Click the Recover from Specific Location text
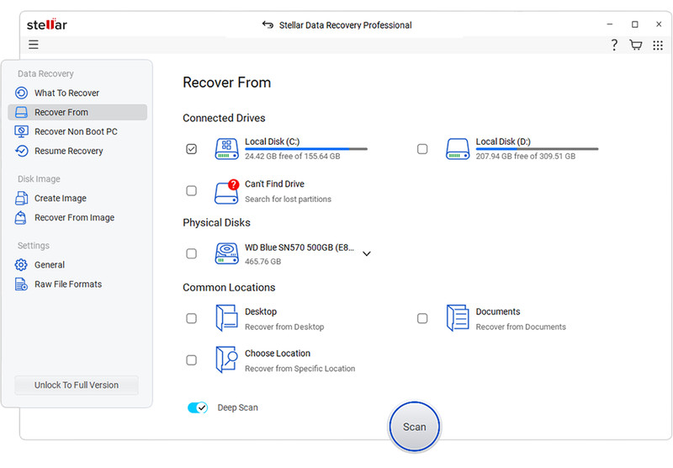 [300, 369]
